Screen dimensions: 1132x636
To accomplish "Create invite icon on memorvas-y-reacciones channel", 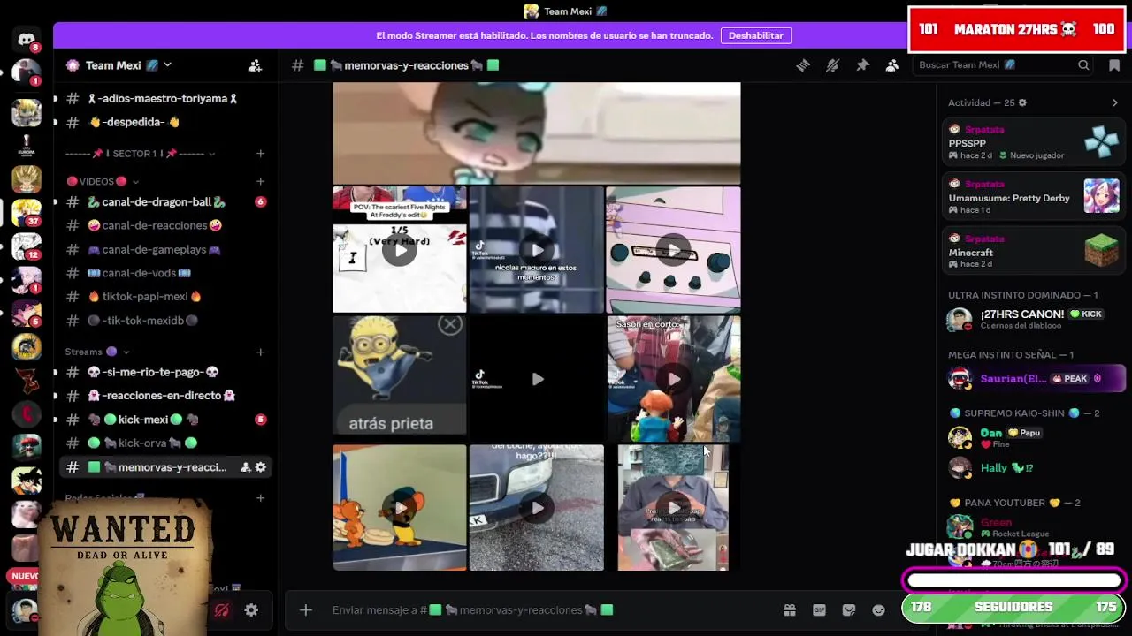I will pos(245,467).
